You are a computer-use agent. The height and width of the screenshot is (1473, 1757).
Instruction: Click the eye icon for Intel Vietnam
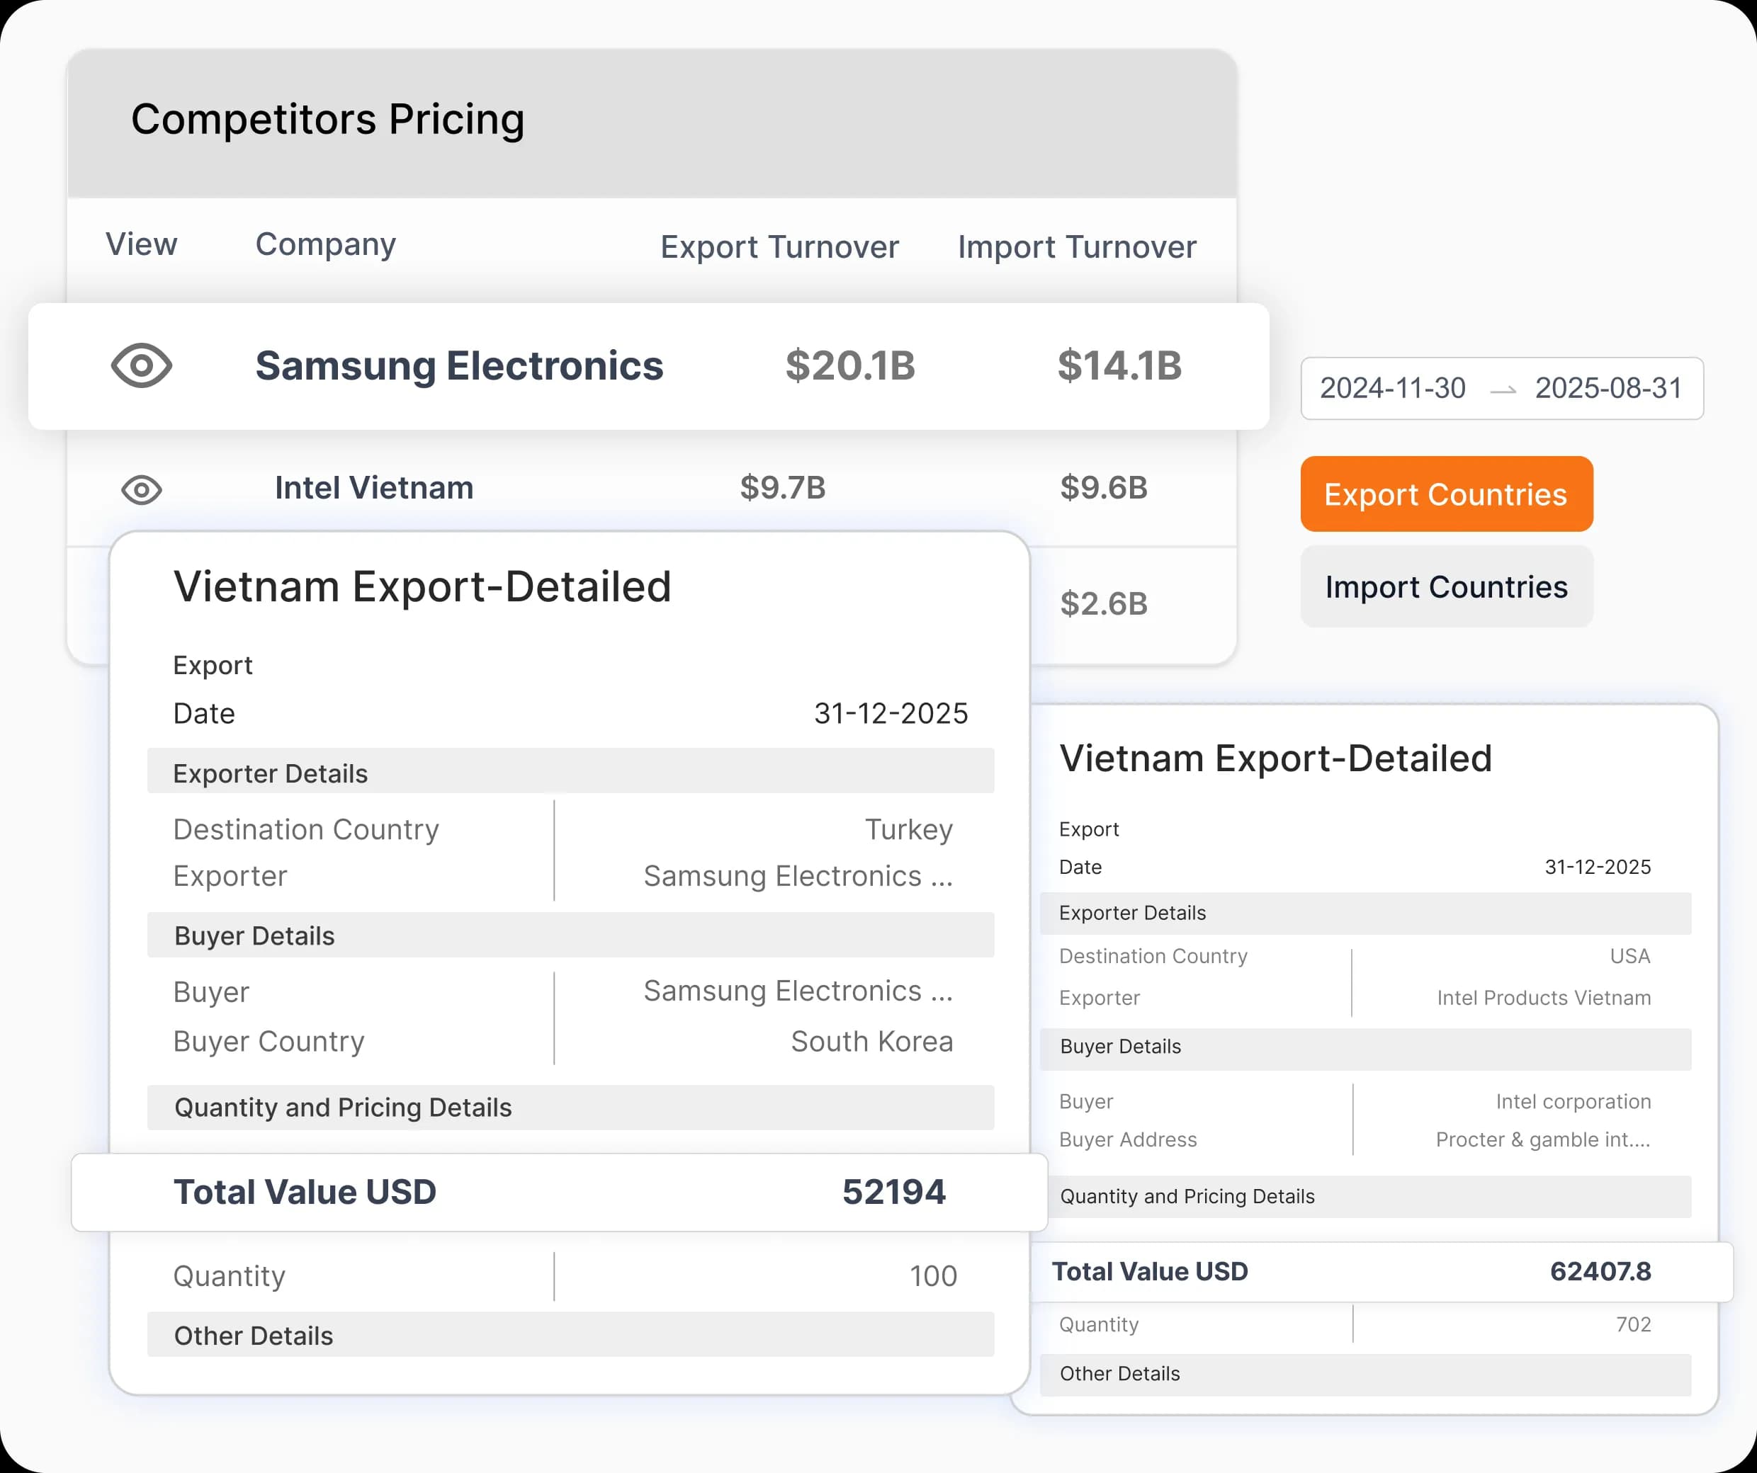142,489
